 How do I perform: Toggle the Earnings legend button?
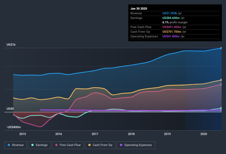(x=39, y=145)
